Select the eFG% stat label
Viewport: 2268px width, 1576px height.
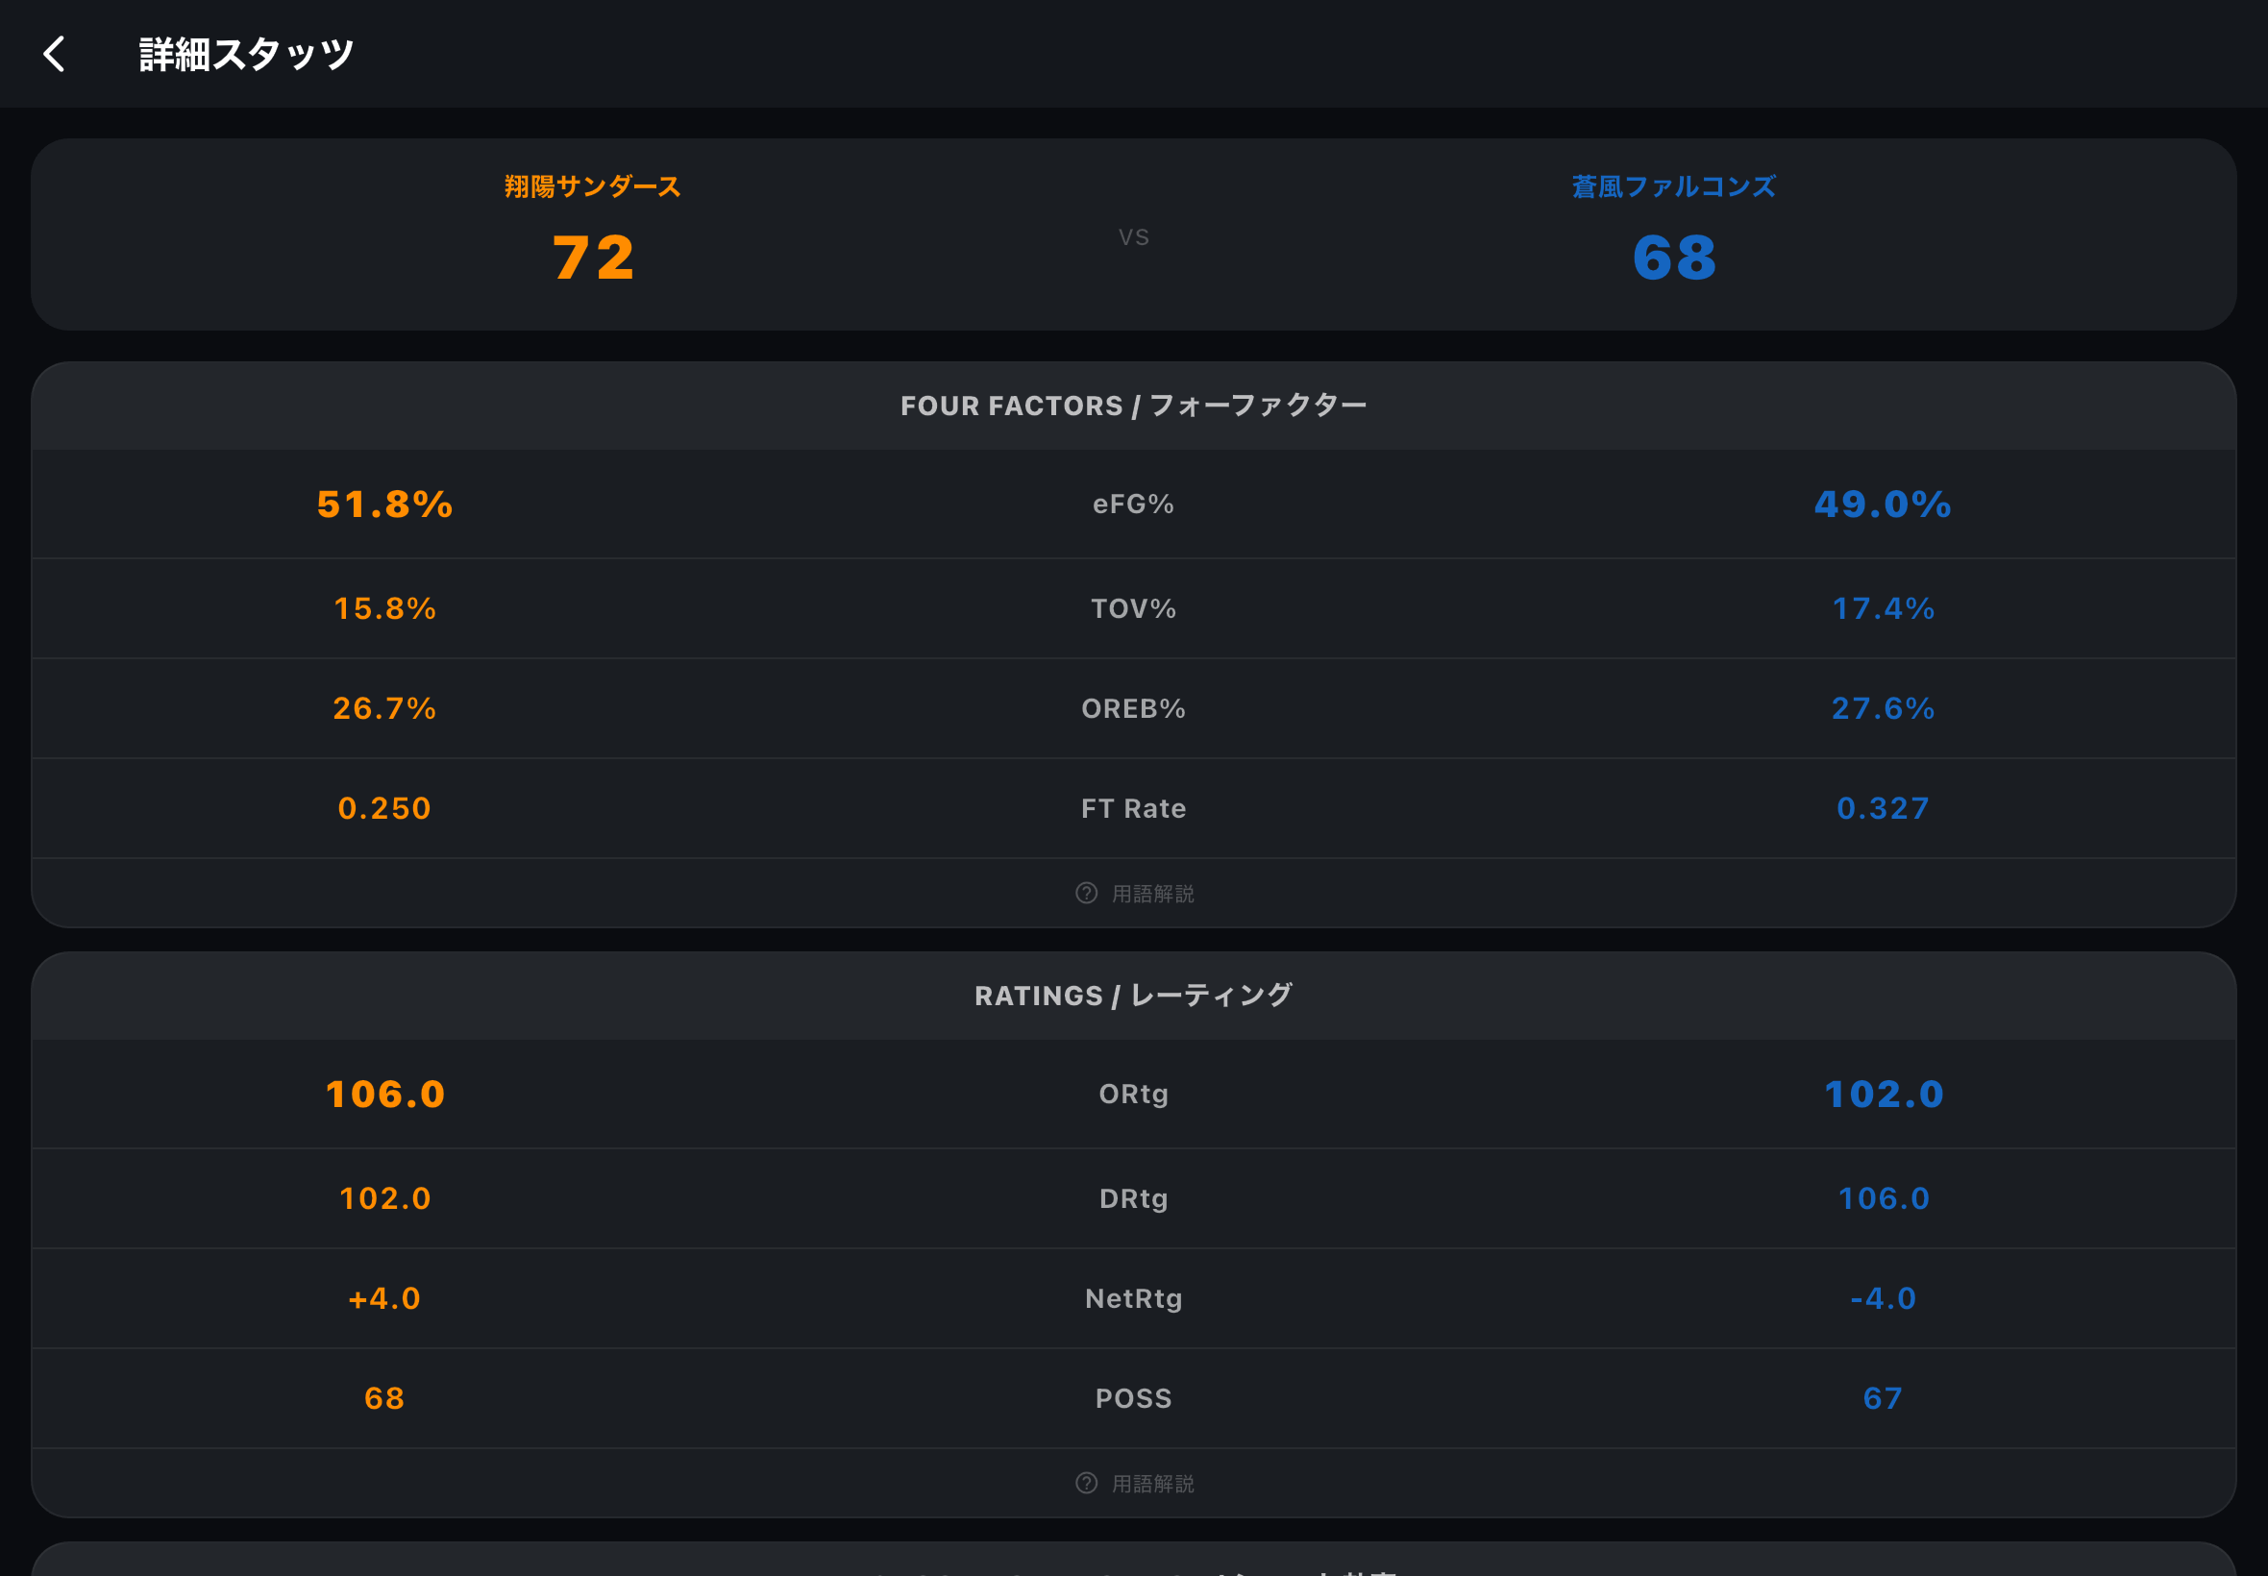(x=1133, y=505)
